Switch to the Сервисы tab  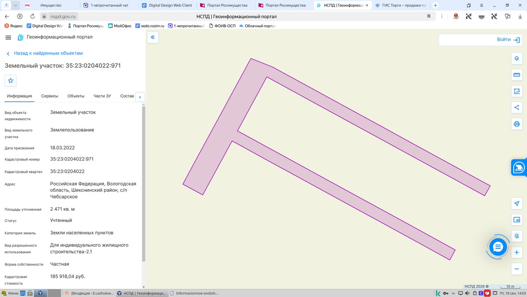tap(50, 96)
